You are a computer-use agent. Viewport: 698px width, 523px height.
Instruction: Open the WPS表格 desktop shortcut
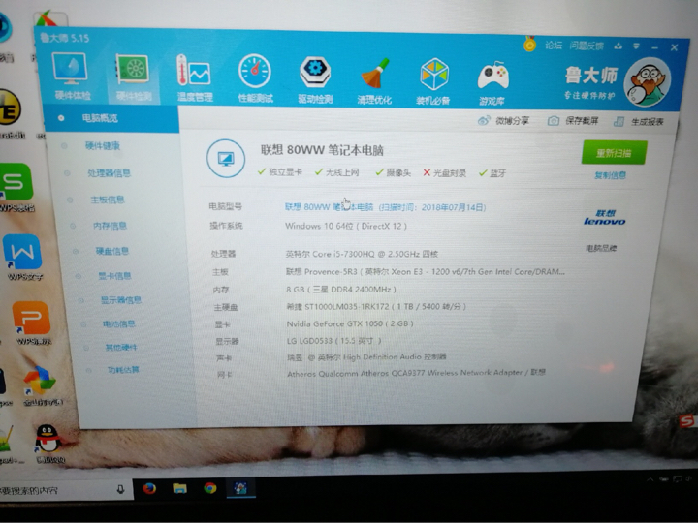(16, 187)
